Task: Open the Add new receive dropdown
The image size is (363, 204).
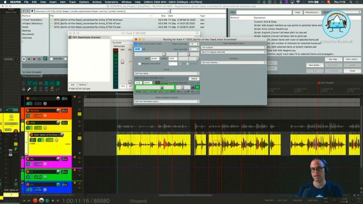Action: tap(234, 62)
